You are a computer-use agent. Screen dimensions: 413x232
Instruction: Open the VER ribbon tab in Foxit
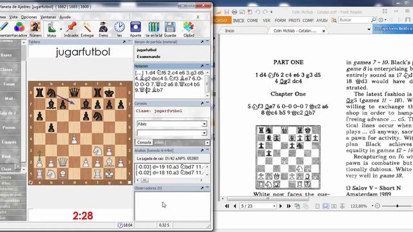pos(267,20)
